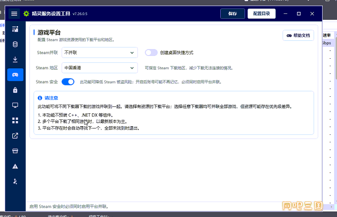
Task: Click the Steam 安全 description text
Action: 151,82
